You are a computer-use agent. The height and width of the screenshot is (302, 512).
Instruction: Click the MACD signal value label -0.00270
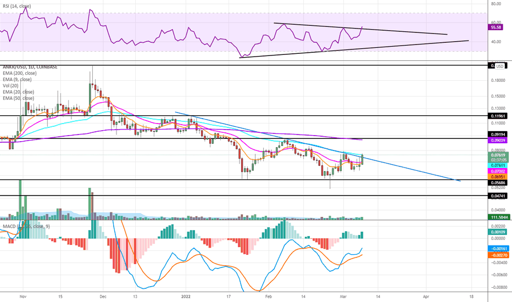[498, 255]
